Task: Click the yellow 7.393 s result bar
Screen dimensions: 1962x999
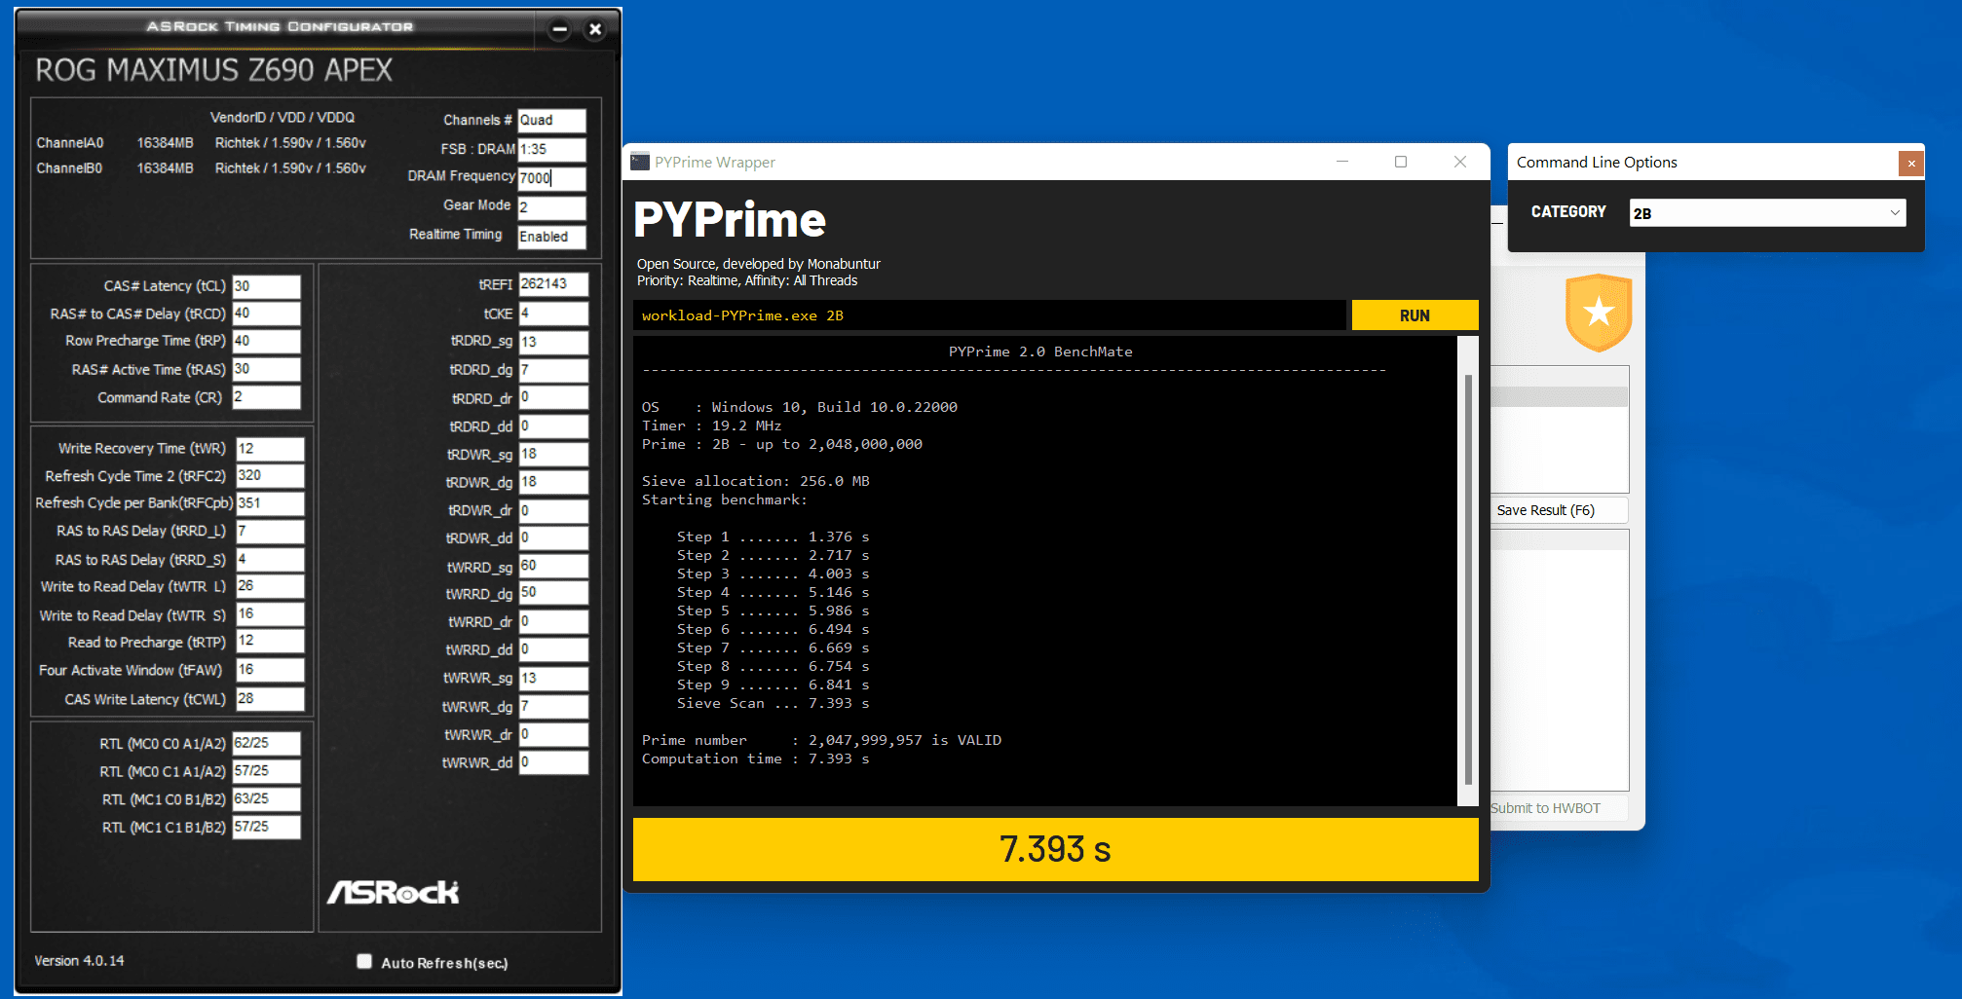Action: click(1055, 849)
